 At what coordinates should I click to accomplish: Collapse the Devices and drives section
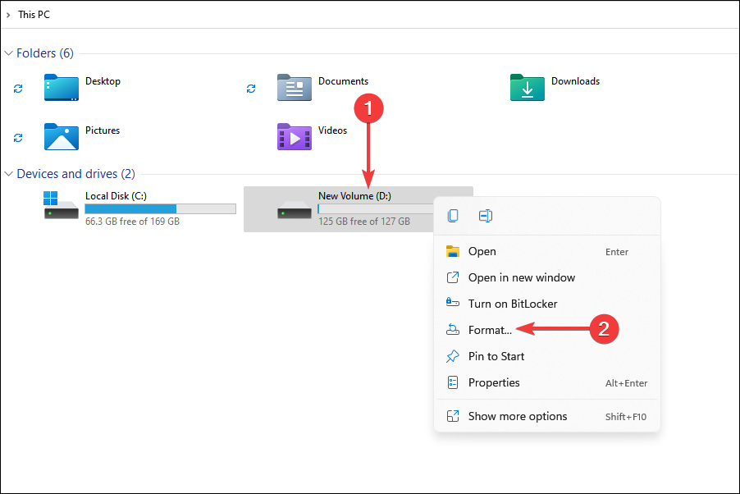pos(9,174)
